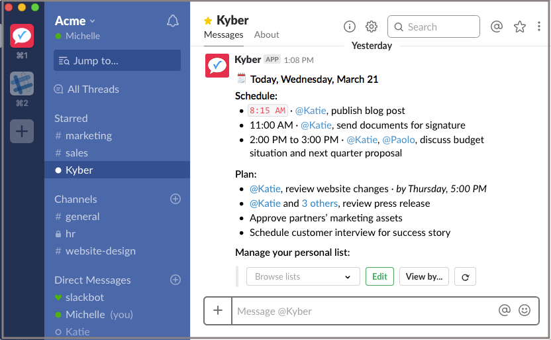Screen dimensions: 551x340
Task: Click Kyber sender name in message
Action: click(248, 60)
